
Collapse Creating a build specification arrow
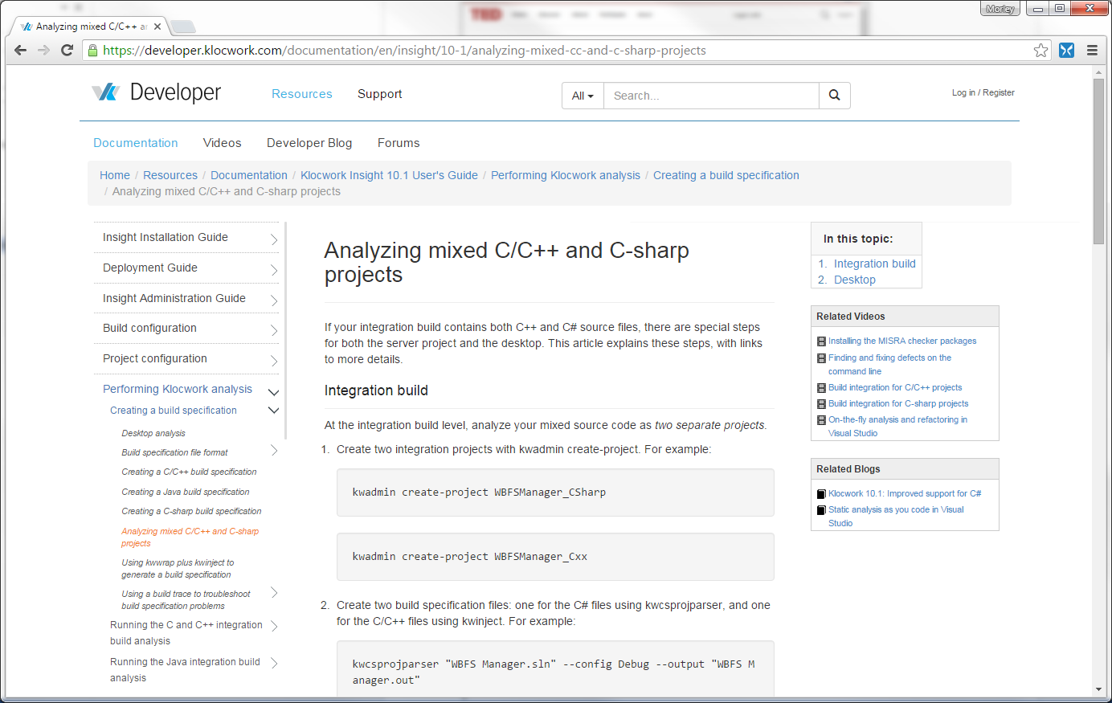[x=273, y=411]
